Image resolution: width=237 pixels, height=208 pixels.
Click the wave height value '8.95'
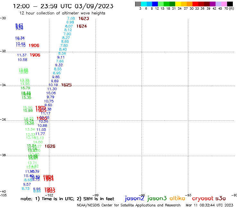coord(57,73)
